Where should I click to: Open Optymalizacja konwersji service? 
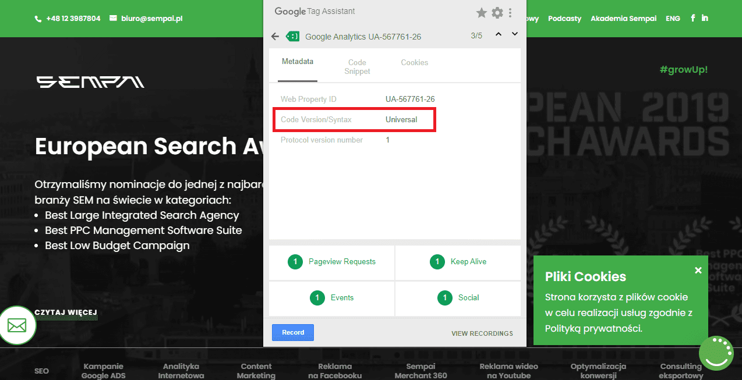[598, 371]
